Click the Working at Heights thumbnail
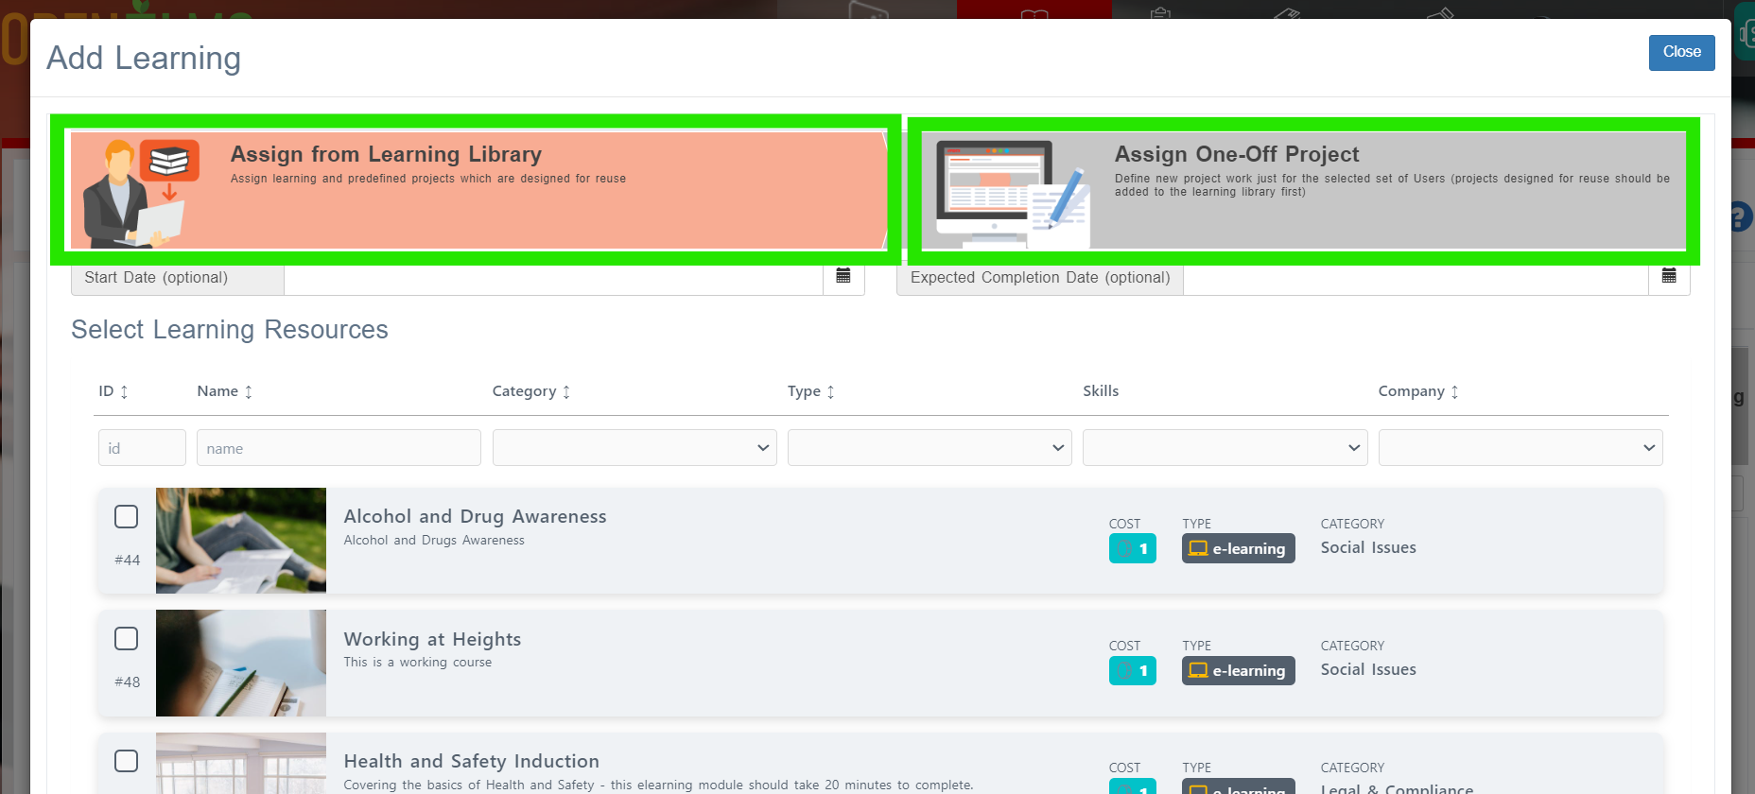This screenshot has width=1755, height=794. point(241,663)
